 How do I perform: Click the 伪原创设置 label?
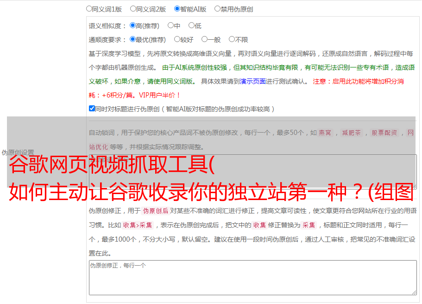click(18, 152)
